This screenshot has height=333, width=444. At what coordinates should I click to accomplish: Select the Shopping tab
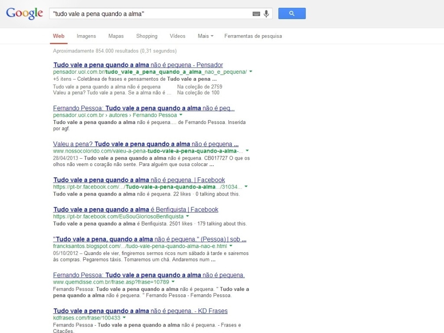click(x=147, y=36)
